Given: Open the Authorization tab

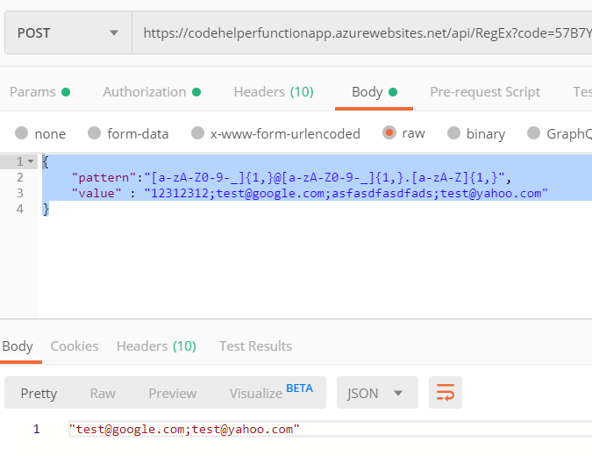Looking at the screenshot, I should pyautogui.click(x=152, y=92).
